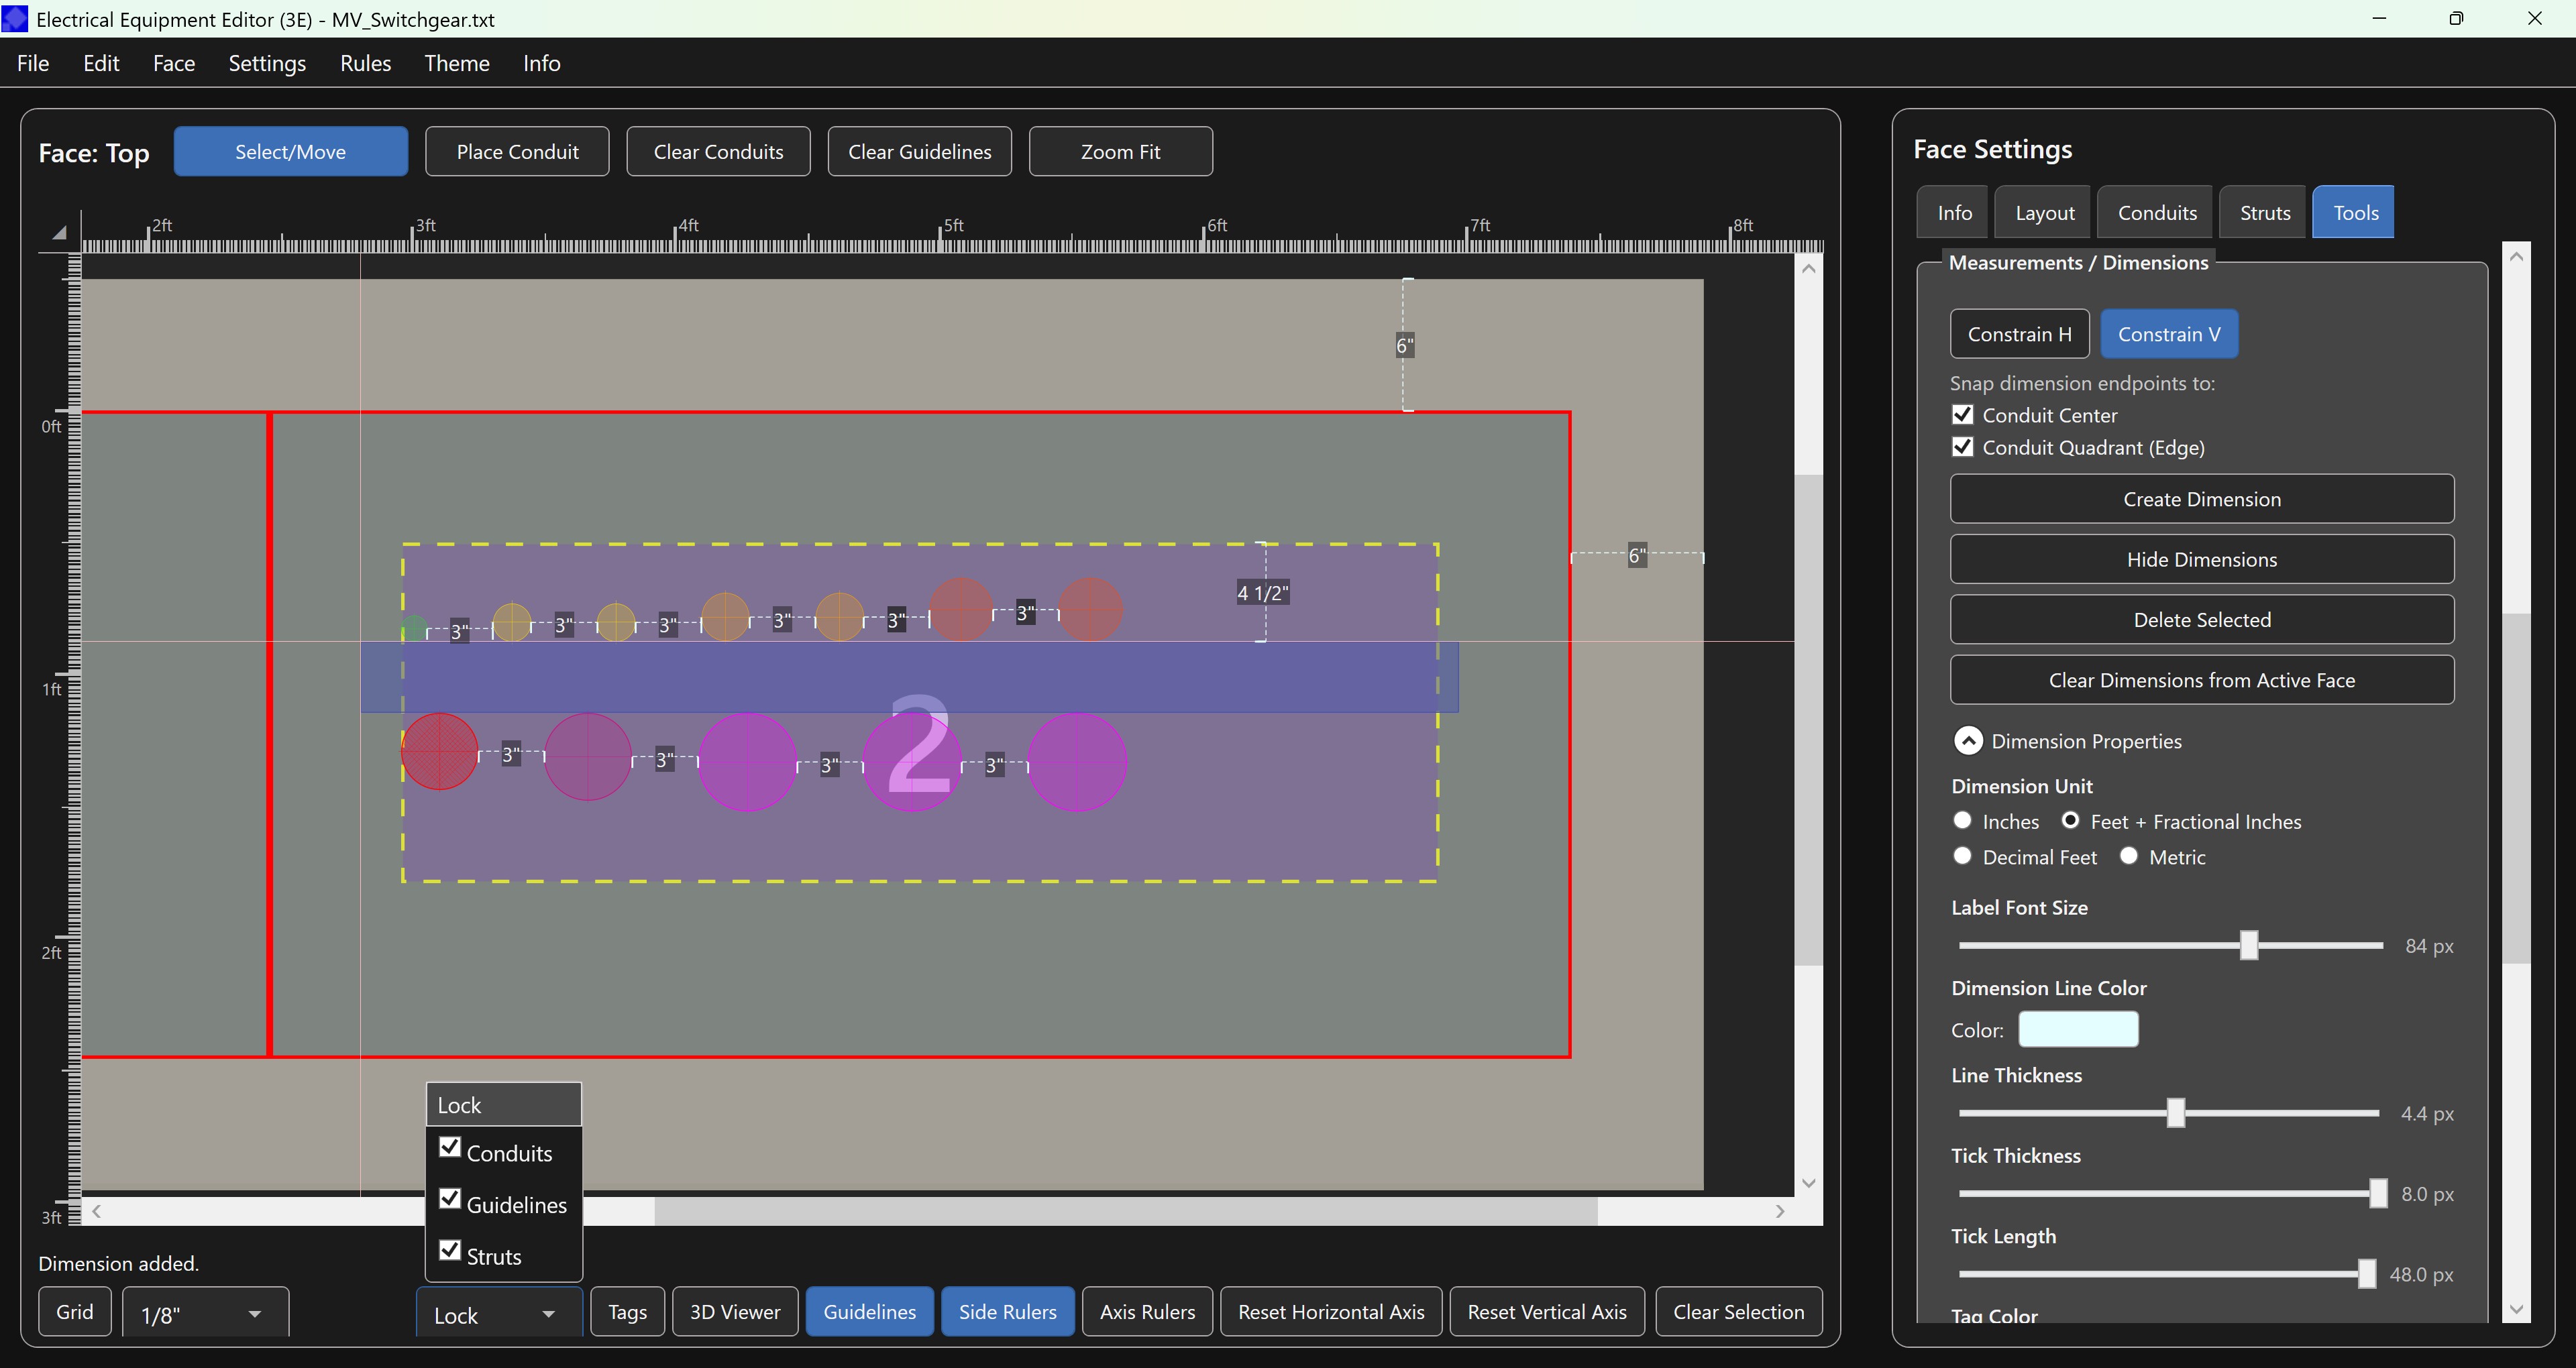Open the Rules menu

365,63
